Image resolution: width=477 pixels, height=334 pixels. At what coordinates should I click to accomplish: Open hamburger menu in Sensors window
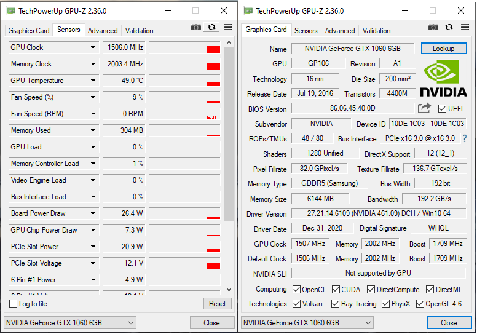click(228, 27)
